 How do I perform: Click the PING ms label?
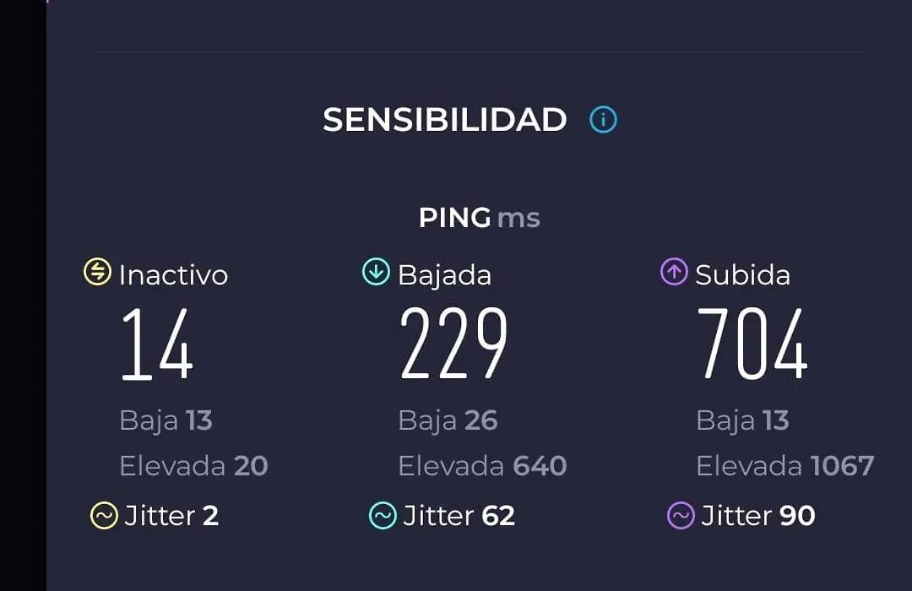(480, 218)
